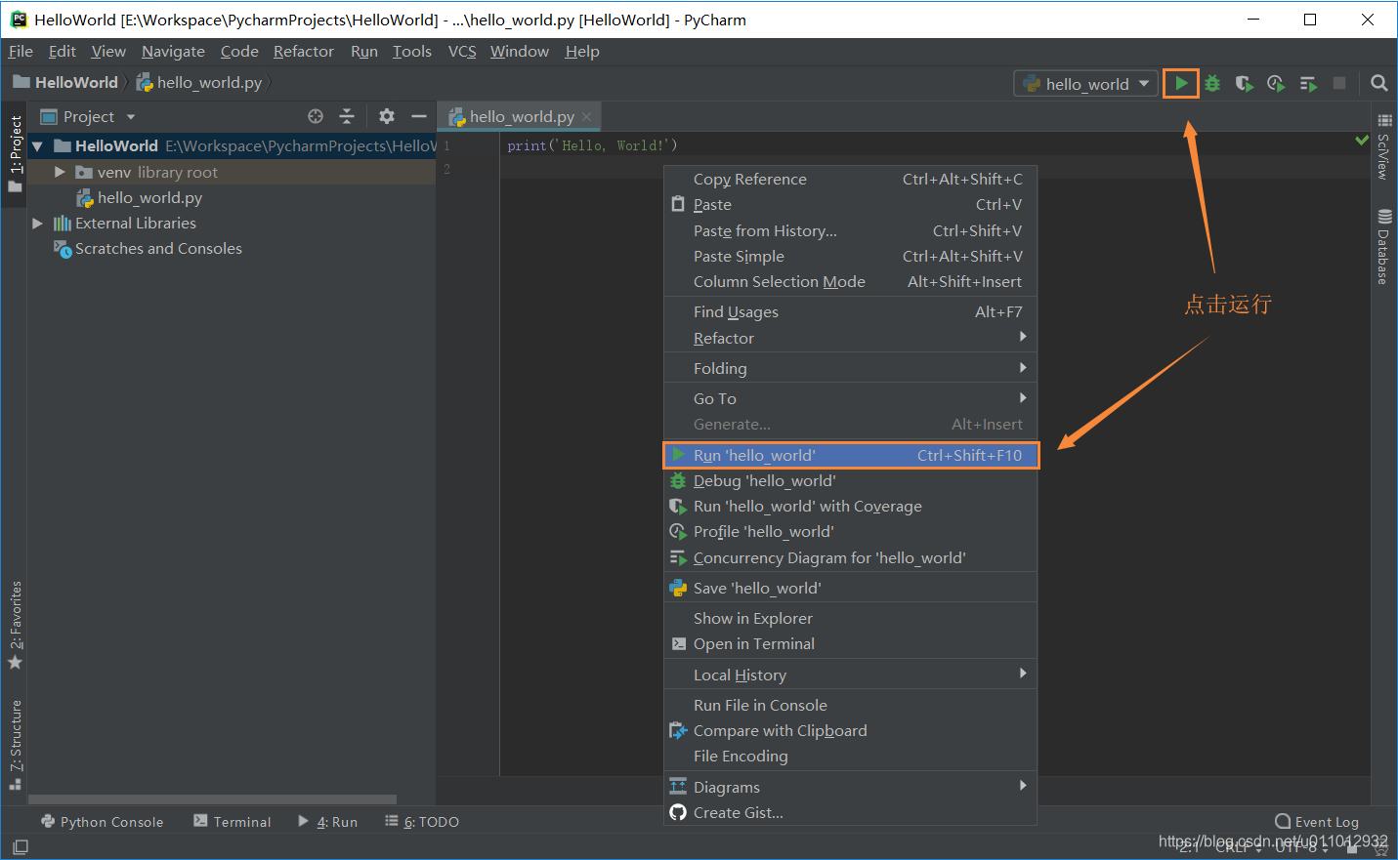Open concurrency diagram toolbar icon
Screen dimensions: 1398x860
coord(1308,84)
